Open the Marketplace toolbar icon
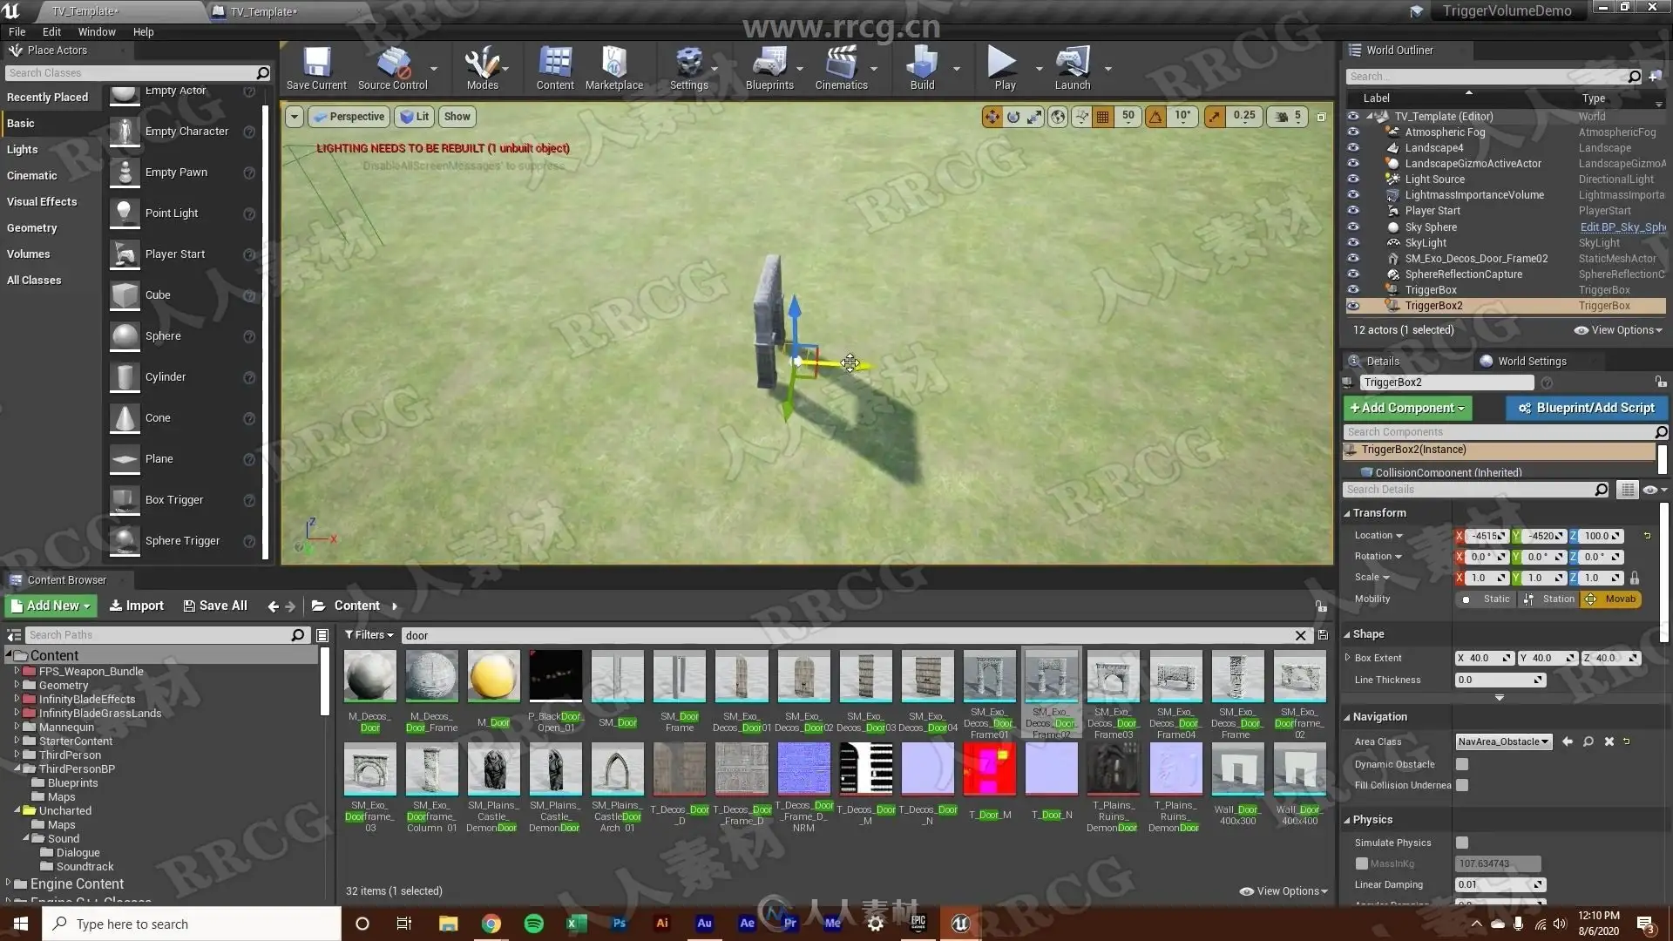The height and width of the screenshot is (941, 1673). click(613, 67)
